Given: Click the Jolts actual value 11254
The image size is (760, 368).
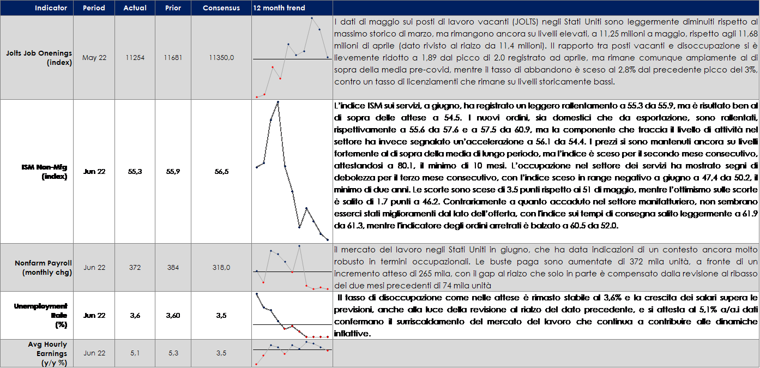Looking at the screenshot, I should [135, 57].
